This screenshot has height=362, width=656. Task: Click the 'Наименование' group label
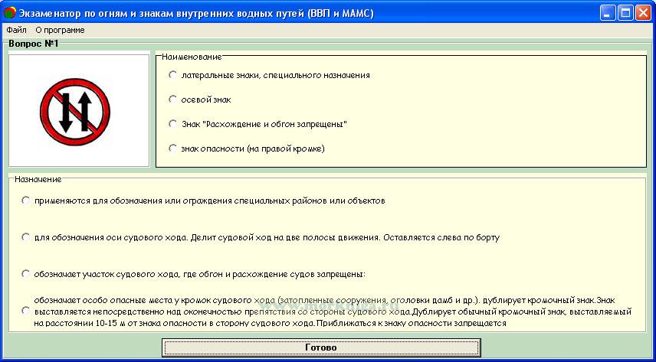click(x=192, y=57)
